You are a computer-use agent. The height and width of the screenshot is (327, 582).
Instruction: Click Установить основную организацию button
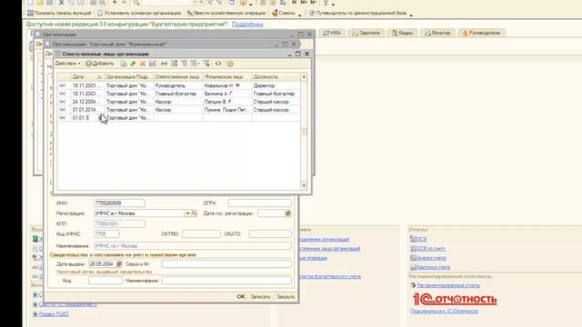coord(139,13)
